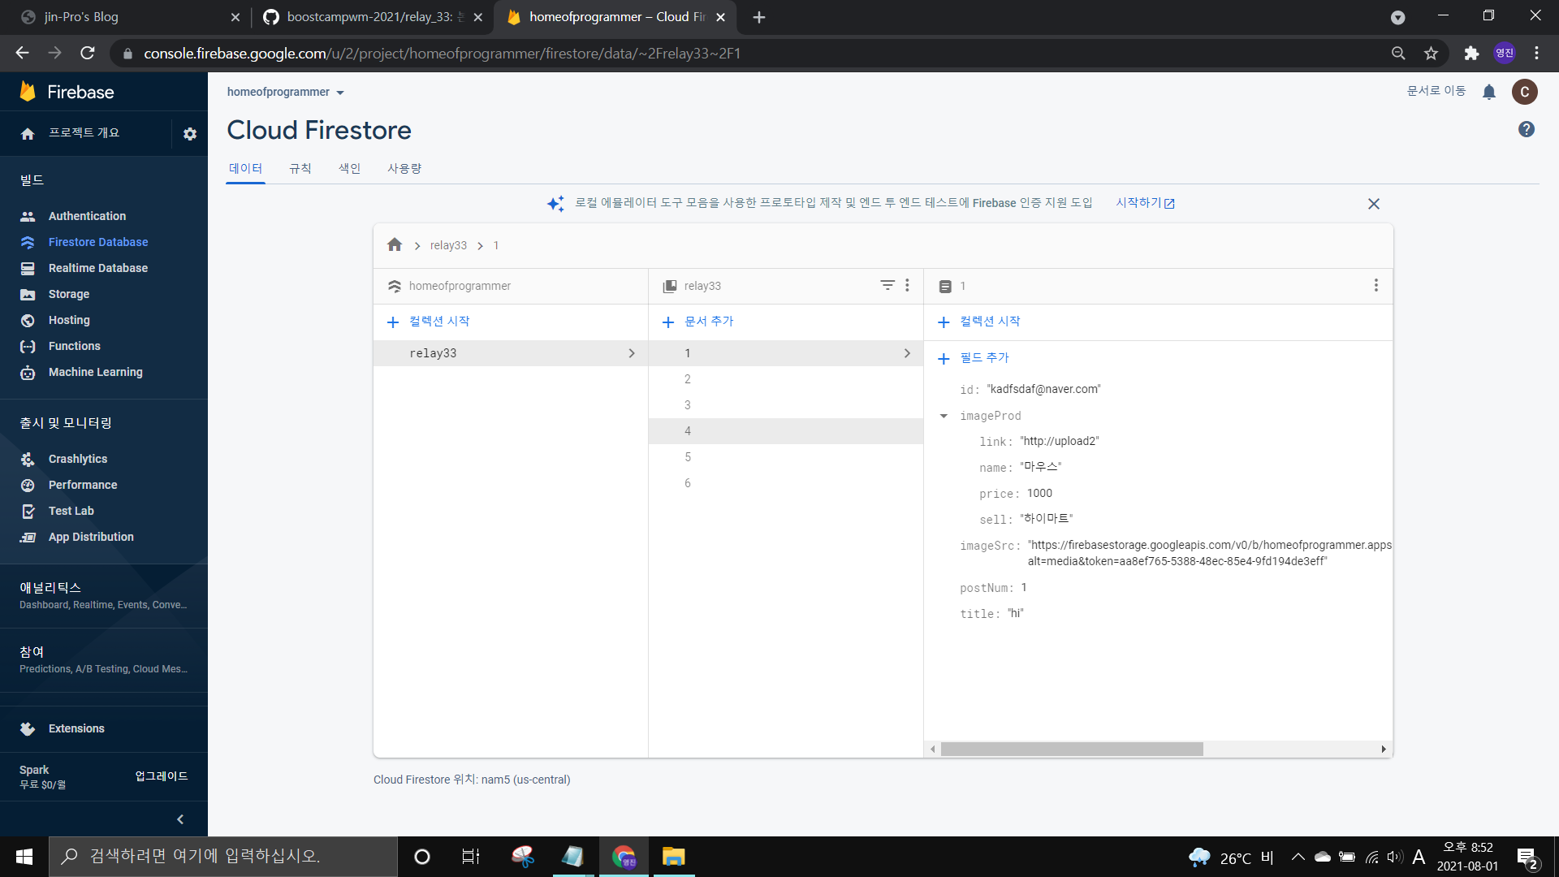Switch to the 규칙 tab
The image size is (1559, 877).
300,168
